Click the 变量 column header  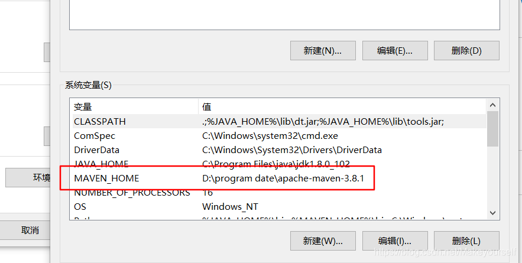[x=134, y=107]
